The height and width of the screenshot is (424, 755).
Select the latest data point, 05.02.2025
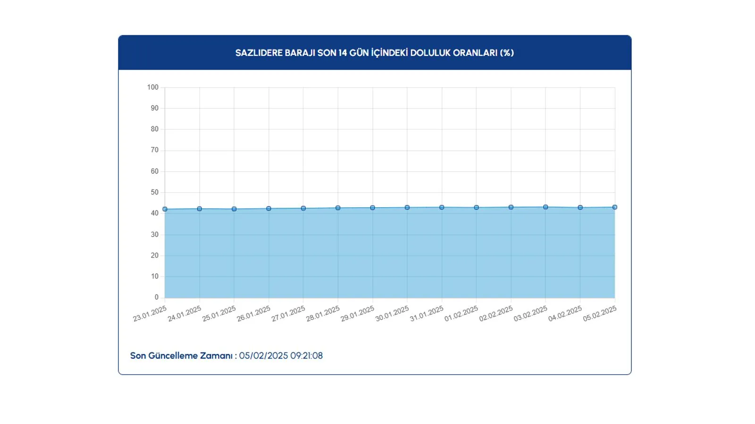(x=615, y=207)
